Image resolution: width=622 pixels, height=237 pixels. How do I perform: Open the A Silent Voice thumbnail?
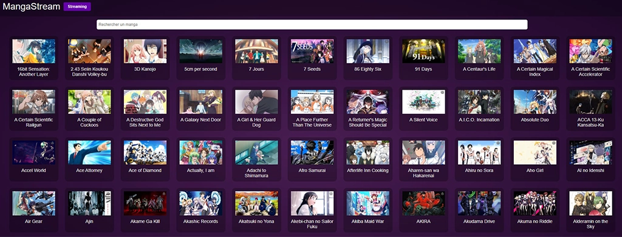tap(423, 102)
